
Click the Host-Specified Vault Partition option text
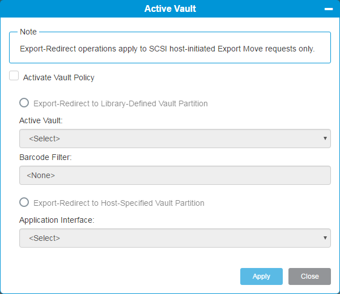[x=119, y=203]
